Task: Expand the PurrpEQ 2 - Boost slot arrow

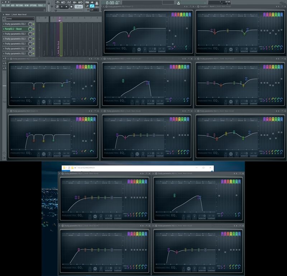Action: tap(3, 29)
